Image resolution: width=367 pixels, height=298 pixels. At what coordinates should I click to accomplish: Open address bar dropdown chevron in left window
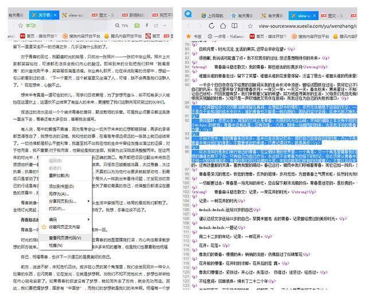(165, 25)
